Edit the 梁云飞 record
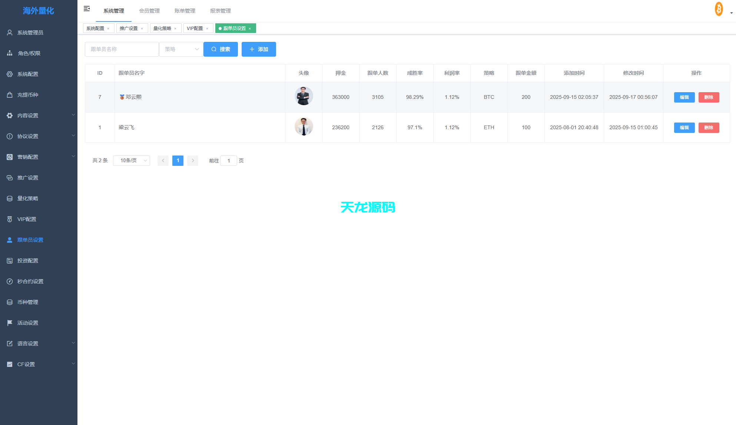 [684, 127]
